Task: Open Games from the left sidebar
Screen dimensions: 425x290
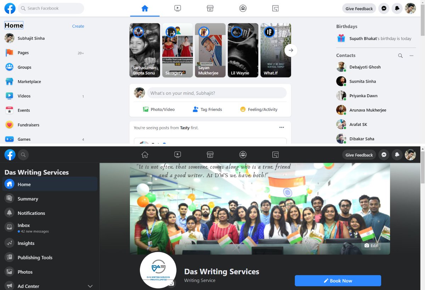Action: [44, 139]
